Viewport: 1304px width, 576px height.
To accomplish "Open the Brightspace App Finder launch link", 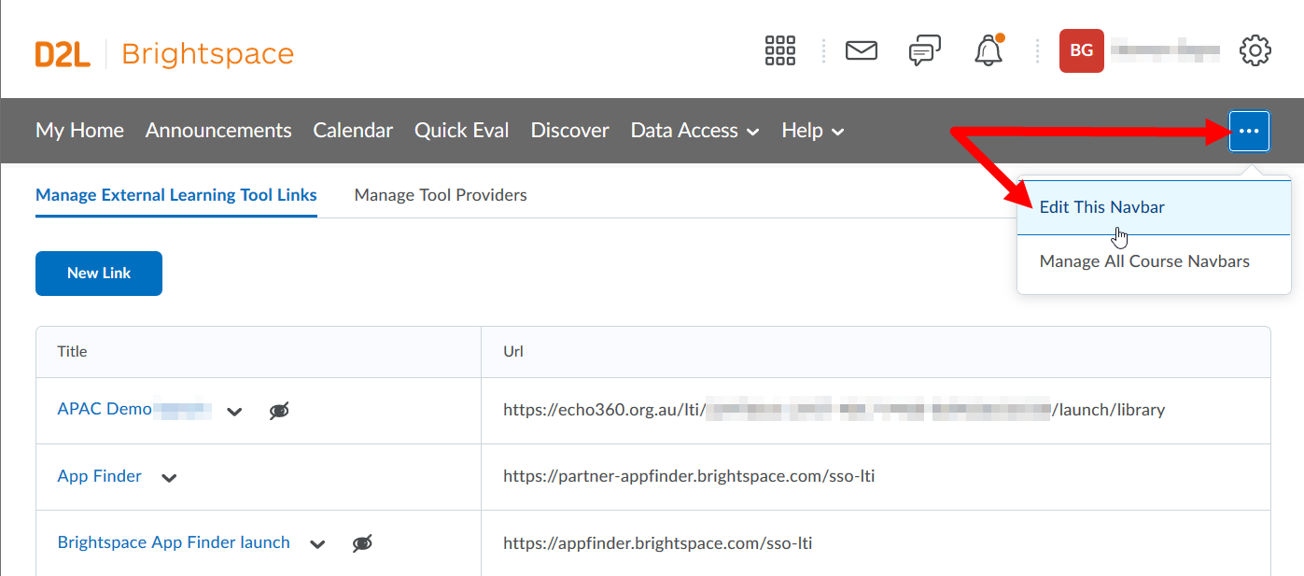I will [174, 542].
